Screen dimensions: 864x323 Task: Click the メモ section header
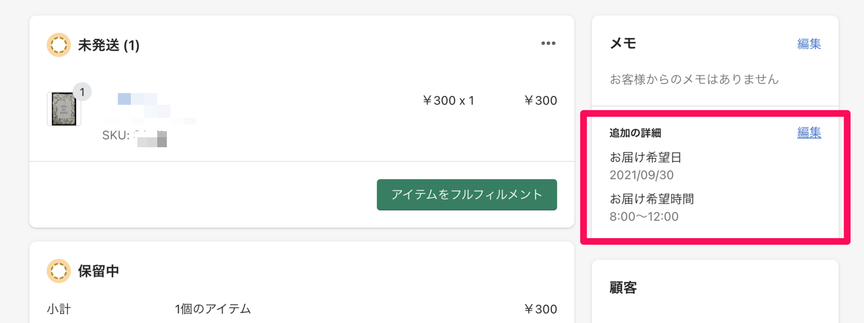click(622, 43)
